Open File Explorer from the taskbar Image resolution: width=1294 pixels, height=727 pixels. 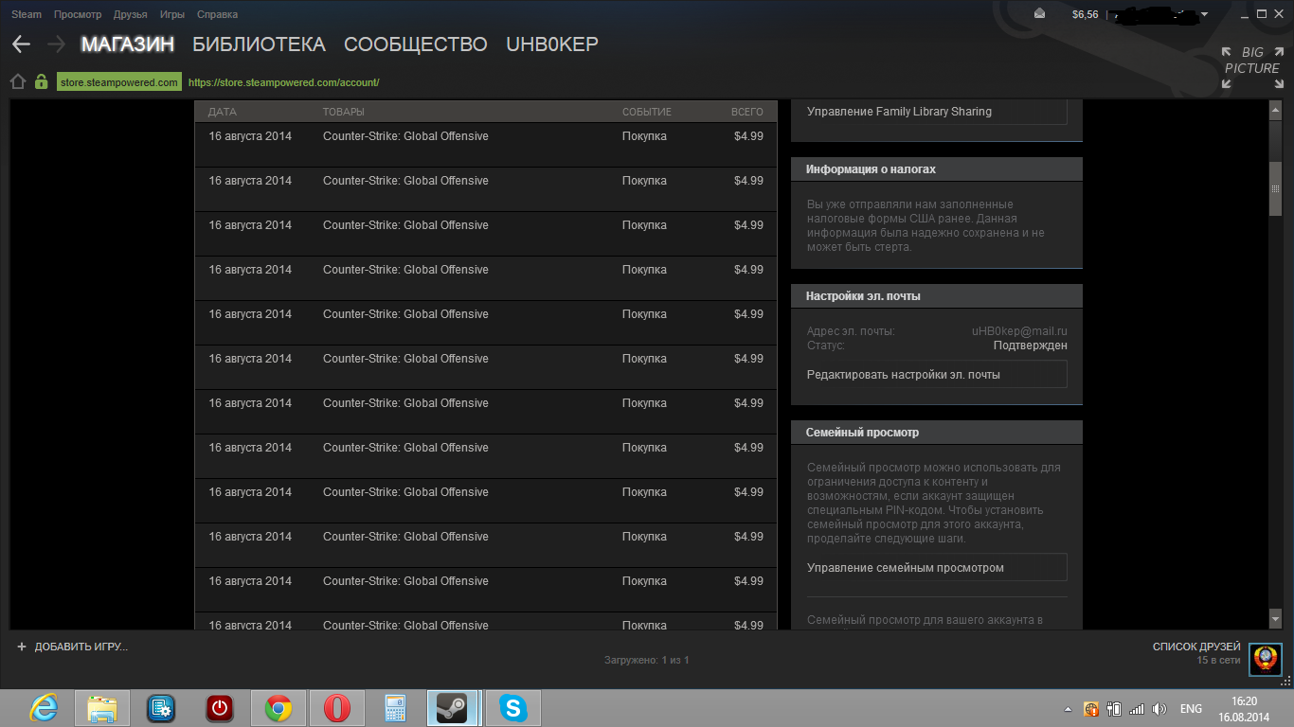click(102, 708)
